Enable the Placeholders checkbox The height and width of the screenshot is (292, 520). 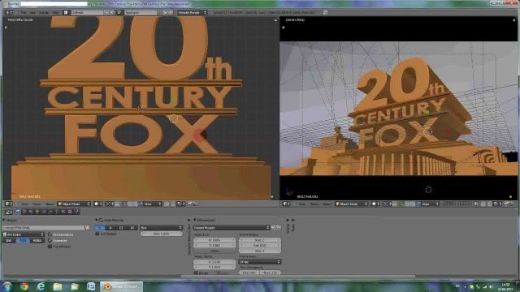(x=50, y=247)
